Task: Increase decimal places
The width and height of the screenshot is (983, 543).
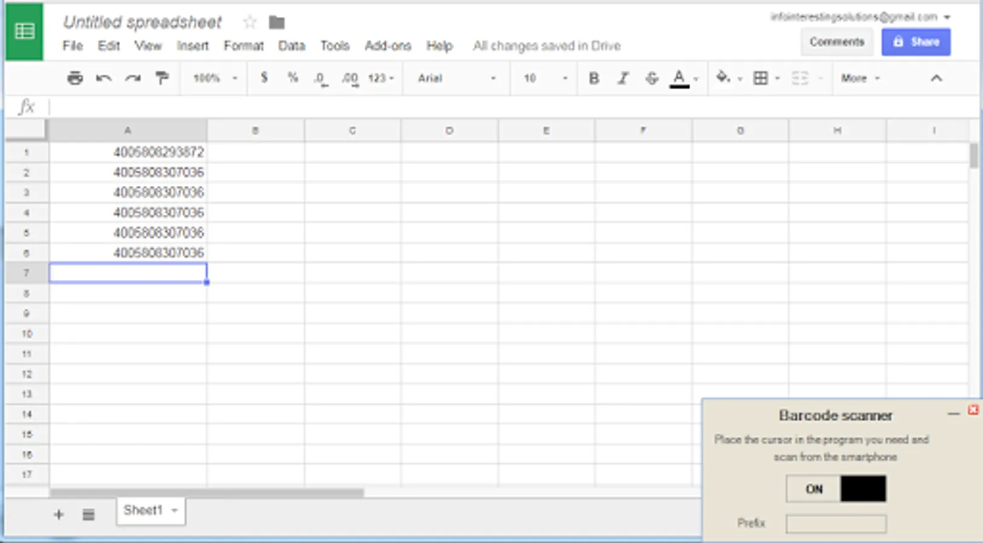Action: [350, 78]
